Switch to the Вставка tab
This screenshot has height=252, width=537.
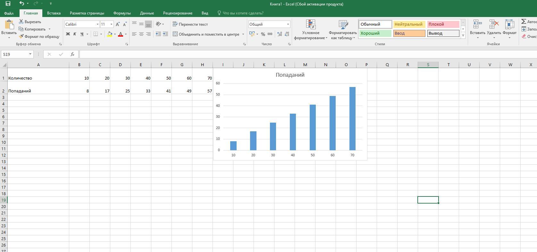tap(54, 13)
